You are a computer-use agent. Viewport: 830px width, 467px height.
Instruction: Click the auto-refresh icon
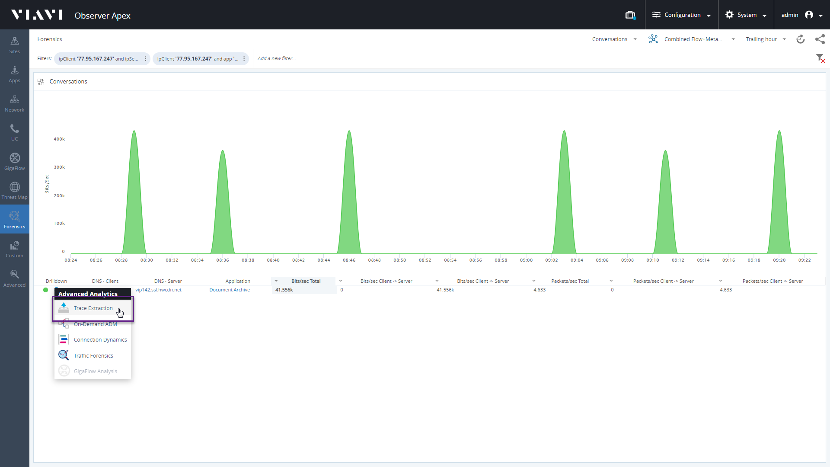pyautogui.click(x=800, y=39)
